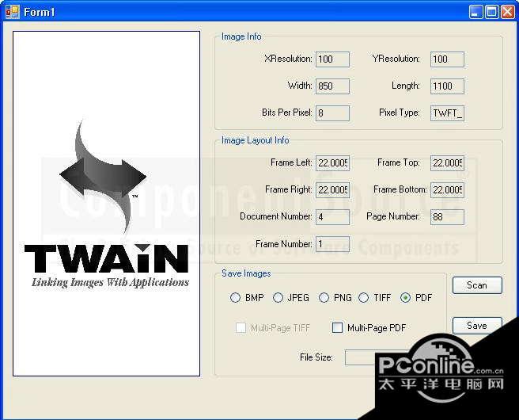Select the Frame Left value box
The image size is (519, 420).
pos(332,163)
